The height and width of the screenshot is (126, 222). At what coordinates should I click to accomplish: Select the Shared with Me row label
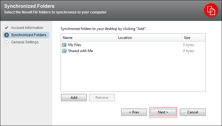(80, 51)
